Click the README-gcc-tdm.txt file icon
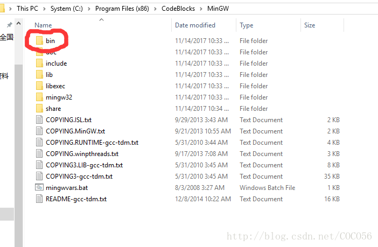 point(39,199)
